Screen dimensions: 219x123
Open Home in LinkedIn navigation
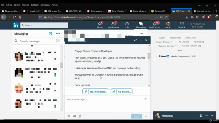[x=100, y=25]
